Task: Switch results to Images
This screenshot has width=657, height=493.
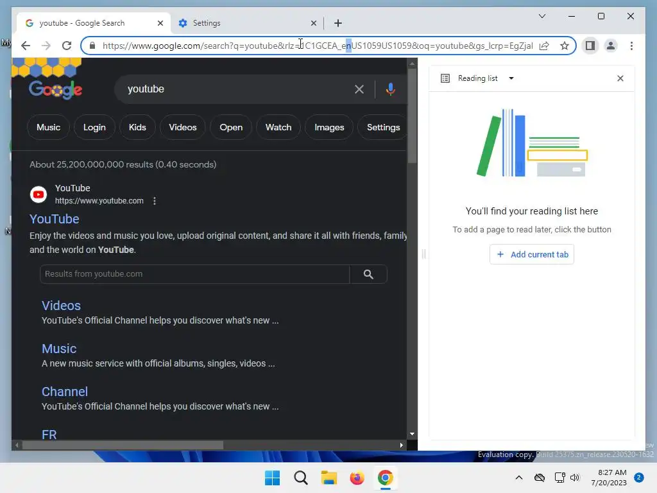Action: pos(329,128)
